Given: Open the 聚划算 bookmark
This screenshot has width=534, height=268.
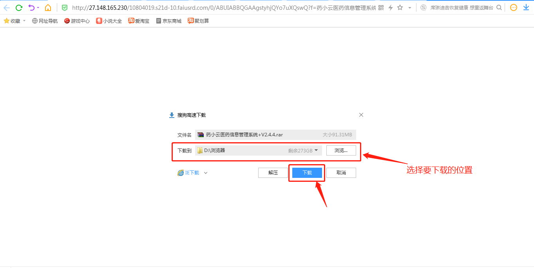Looking at the screenshot, I should click(198, 21).
